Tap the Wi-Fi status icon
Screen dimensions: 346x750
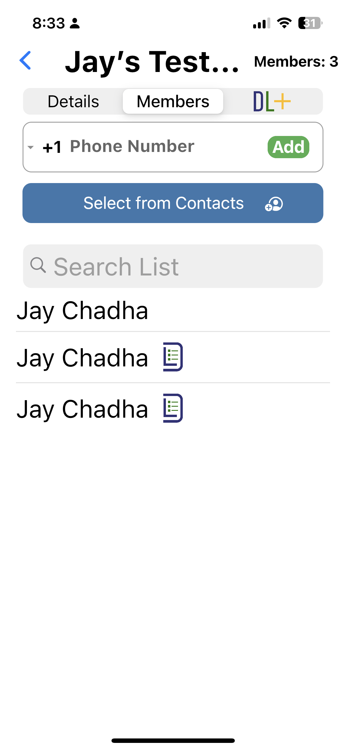pos(284,23)
